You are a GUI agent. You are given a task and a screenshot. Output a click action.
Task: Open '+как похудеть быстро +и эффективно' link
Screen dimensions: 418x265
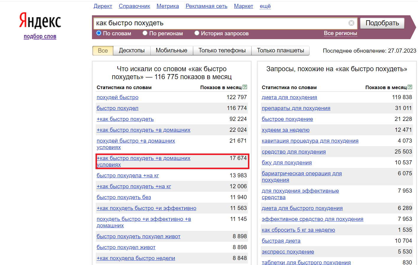click(147, 208)
